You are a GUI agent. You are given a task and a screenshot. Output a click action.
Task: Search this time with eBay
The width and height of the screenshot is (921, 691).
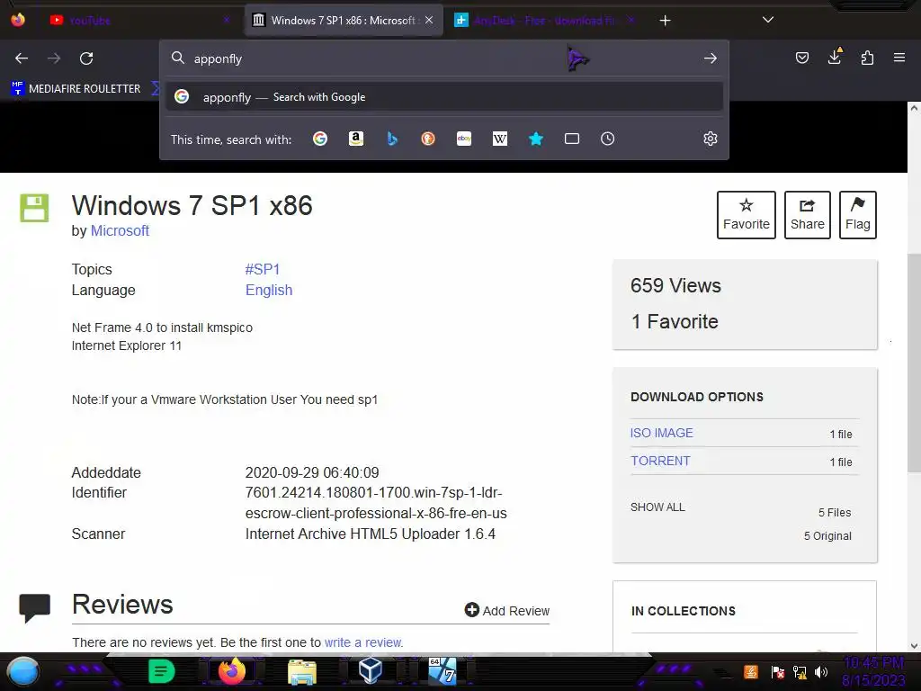tap(464, 139)
